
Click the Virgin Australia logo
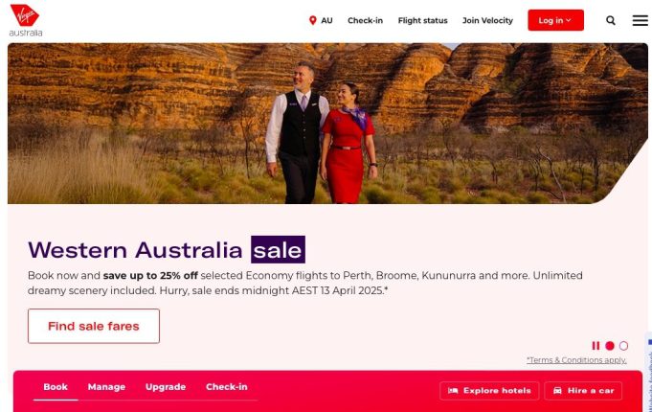[x=25, y=20]
